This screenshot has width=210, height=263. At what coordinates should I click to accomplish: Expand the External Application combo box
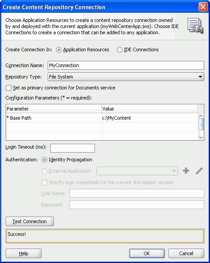[137, 171]
